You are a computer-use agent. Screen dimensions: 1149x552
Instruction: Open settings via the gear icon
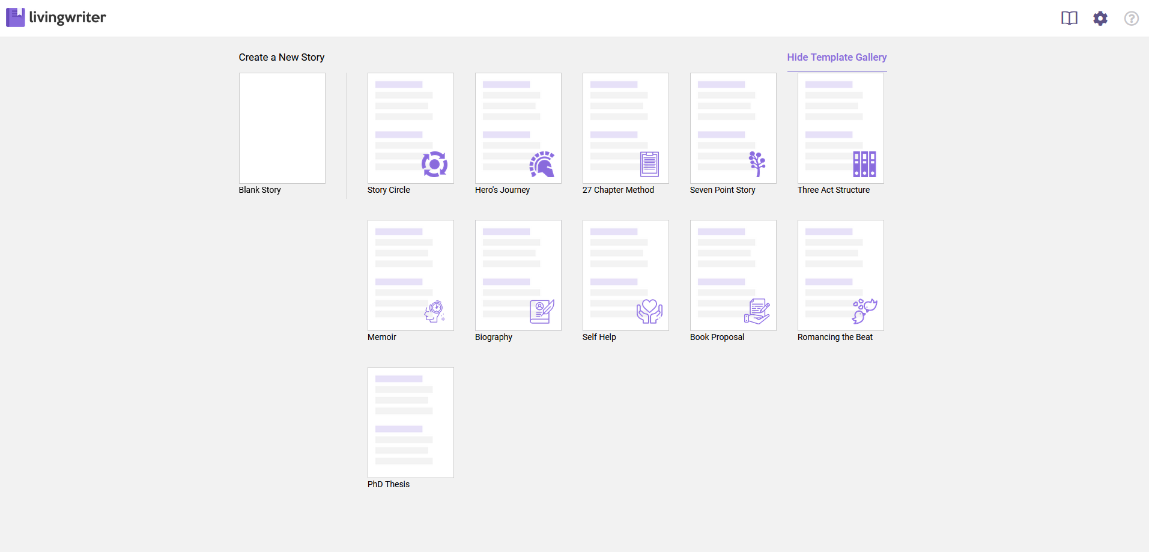click(1100, 18)
